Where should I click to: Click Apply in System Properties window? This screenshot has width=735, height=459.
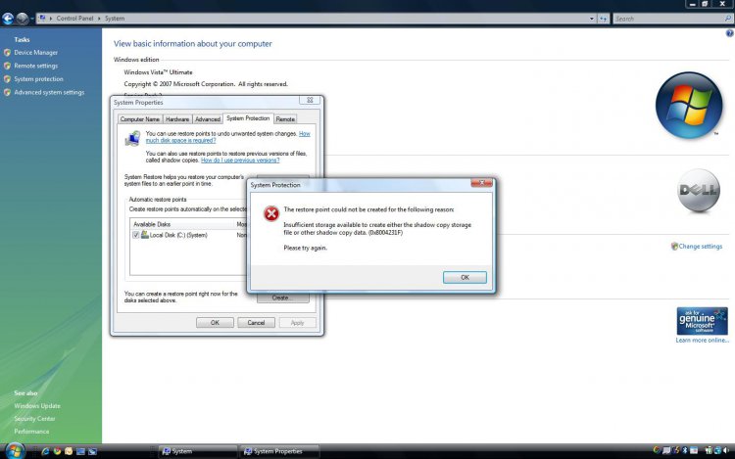click(297, 323)
